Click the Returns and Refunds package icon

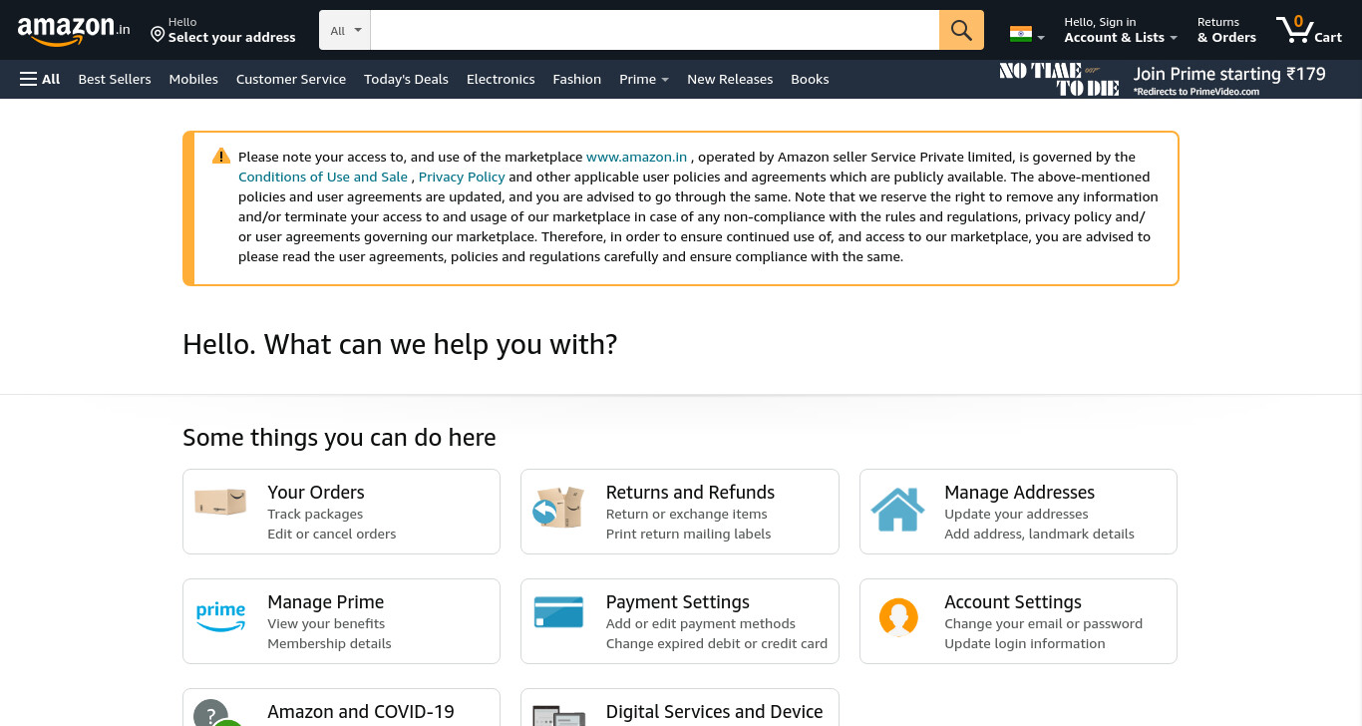(x=558, y=508)
